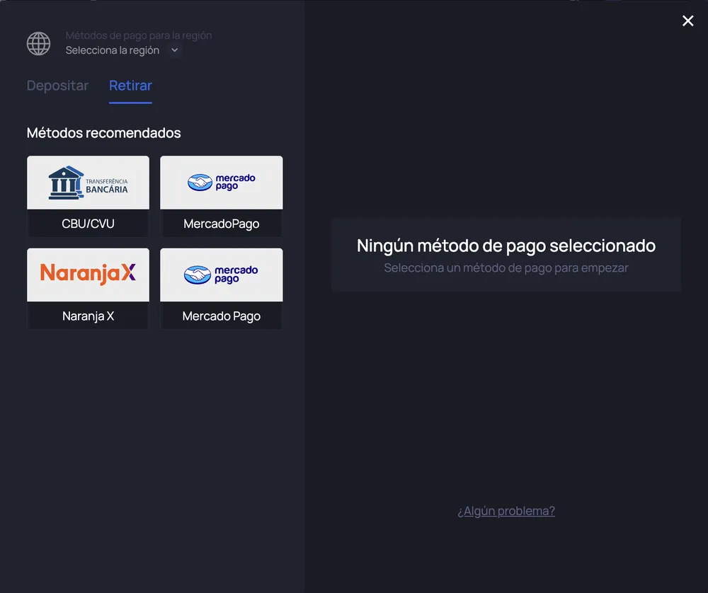Pick the second Mercado Pago logo card

(x=221, y=275)
